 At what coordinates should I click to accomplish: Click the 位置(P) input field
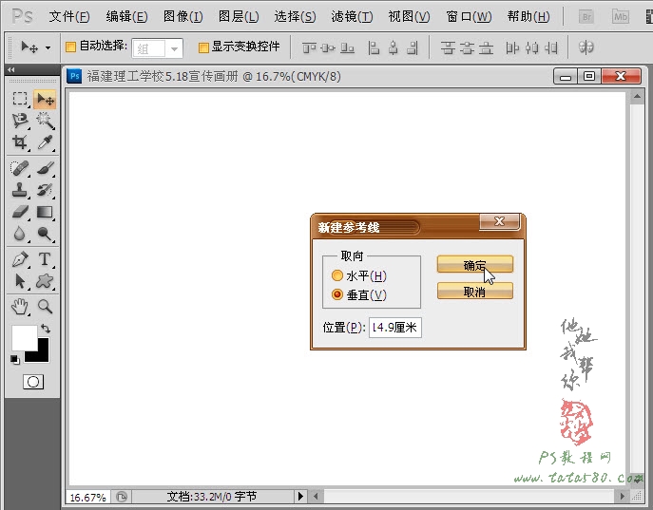(x=395, y=328)
